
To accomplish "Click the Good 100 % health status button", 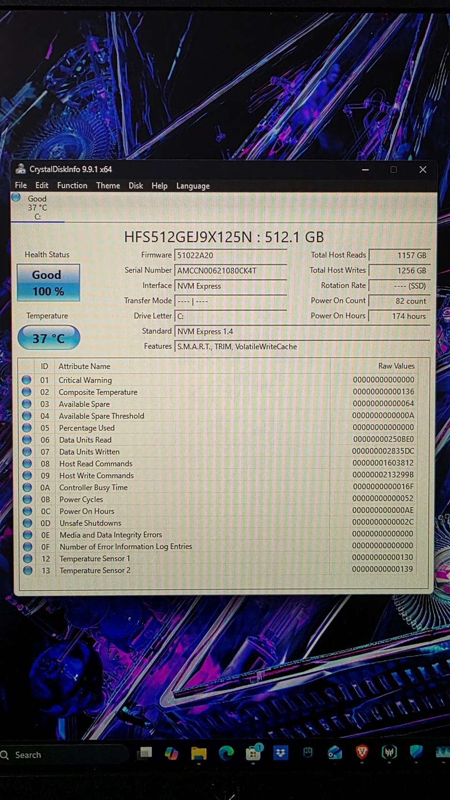I will (48, 282).
